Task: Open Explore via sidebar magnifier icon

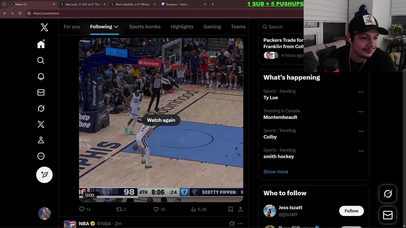Action: point(41,60)
